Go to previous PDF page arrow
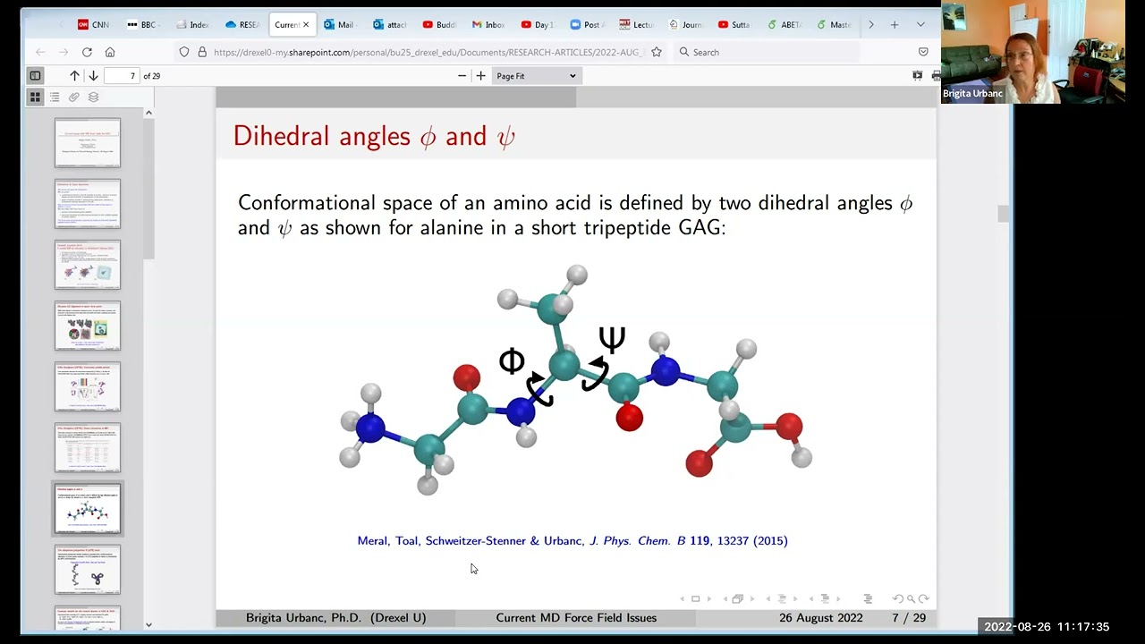Image resolution: width=1145 pixels, height=644 pixels. click(74, 76)
